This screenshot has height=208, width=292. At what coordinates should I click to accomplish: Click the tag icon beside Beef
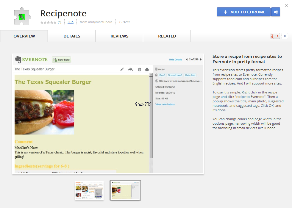(x=157, y=75)
